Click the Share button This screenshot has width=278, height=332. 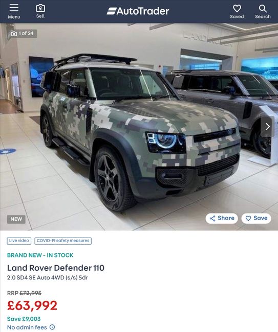coord(222,218)
